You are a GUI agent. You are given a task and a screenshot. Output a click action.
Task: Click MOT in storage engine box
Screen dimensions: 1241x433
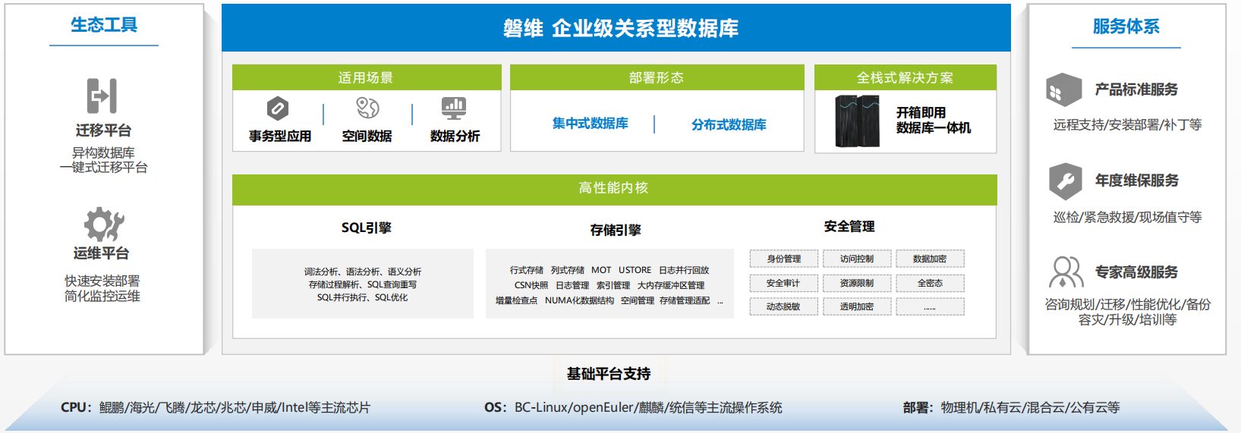[x=601, y=270]
